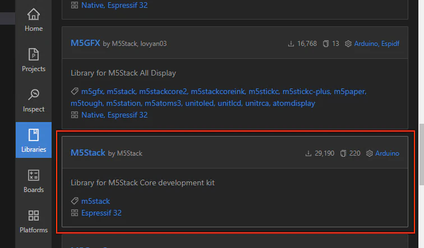Open the Home sidebar icon
This screenshot has height=248, width=424.
pyautogui.click(x=34, y=14)
